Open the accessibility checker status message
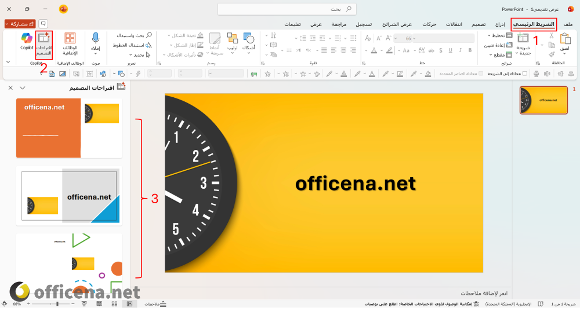This screenshot has height=315, width=580. click(422, 304)
